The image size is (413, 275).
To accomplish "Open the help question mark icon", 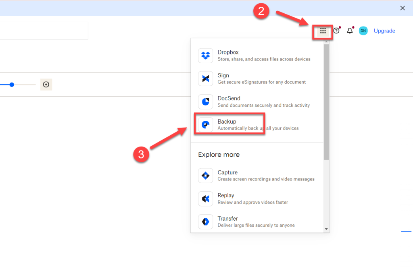I will 336,31.
